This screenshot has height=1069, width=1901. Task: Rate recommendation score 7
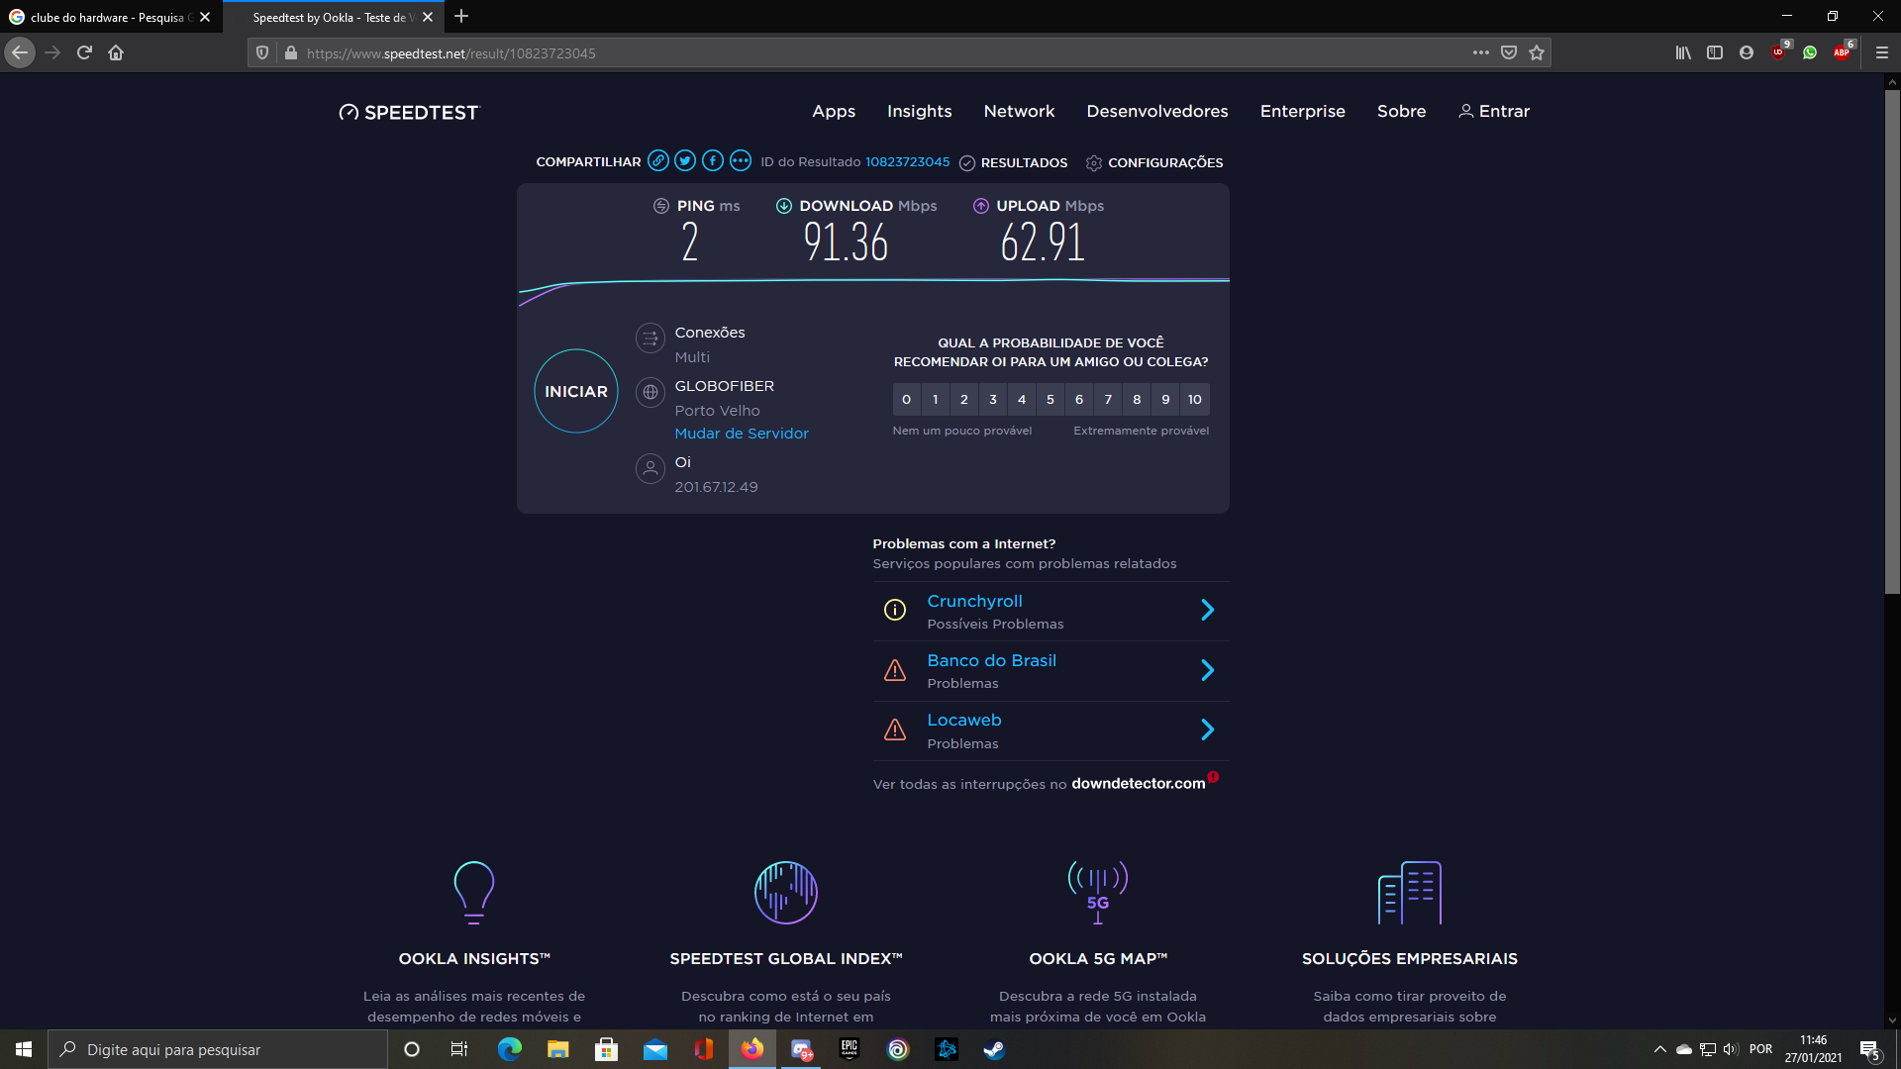tap(1108, 399)
